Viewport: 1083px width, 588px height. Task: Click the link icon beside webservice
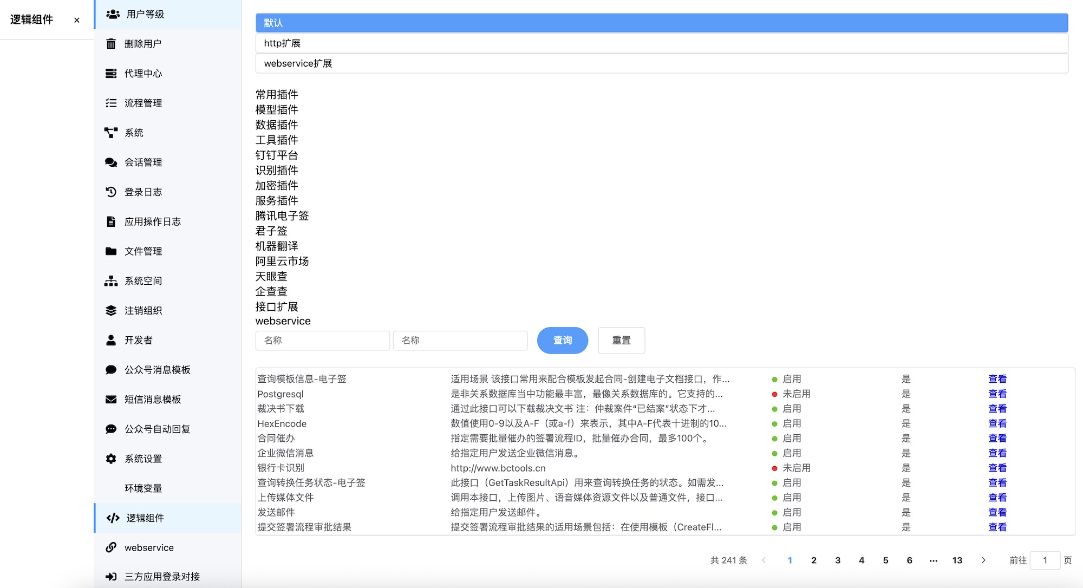[111, 547]
